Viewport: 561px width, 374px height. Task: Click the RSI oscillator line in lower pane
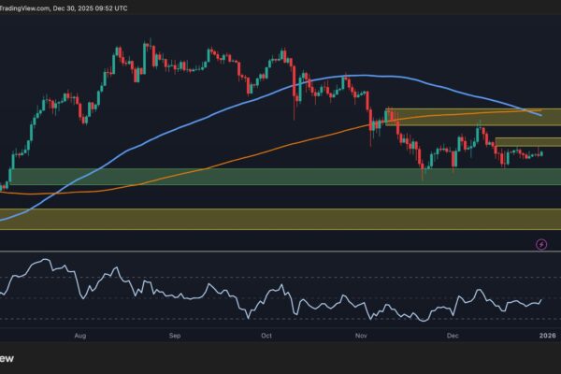pyautogui.click(x=280, y=291)
